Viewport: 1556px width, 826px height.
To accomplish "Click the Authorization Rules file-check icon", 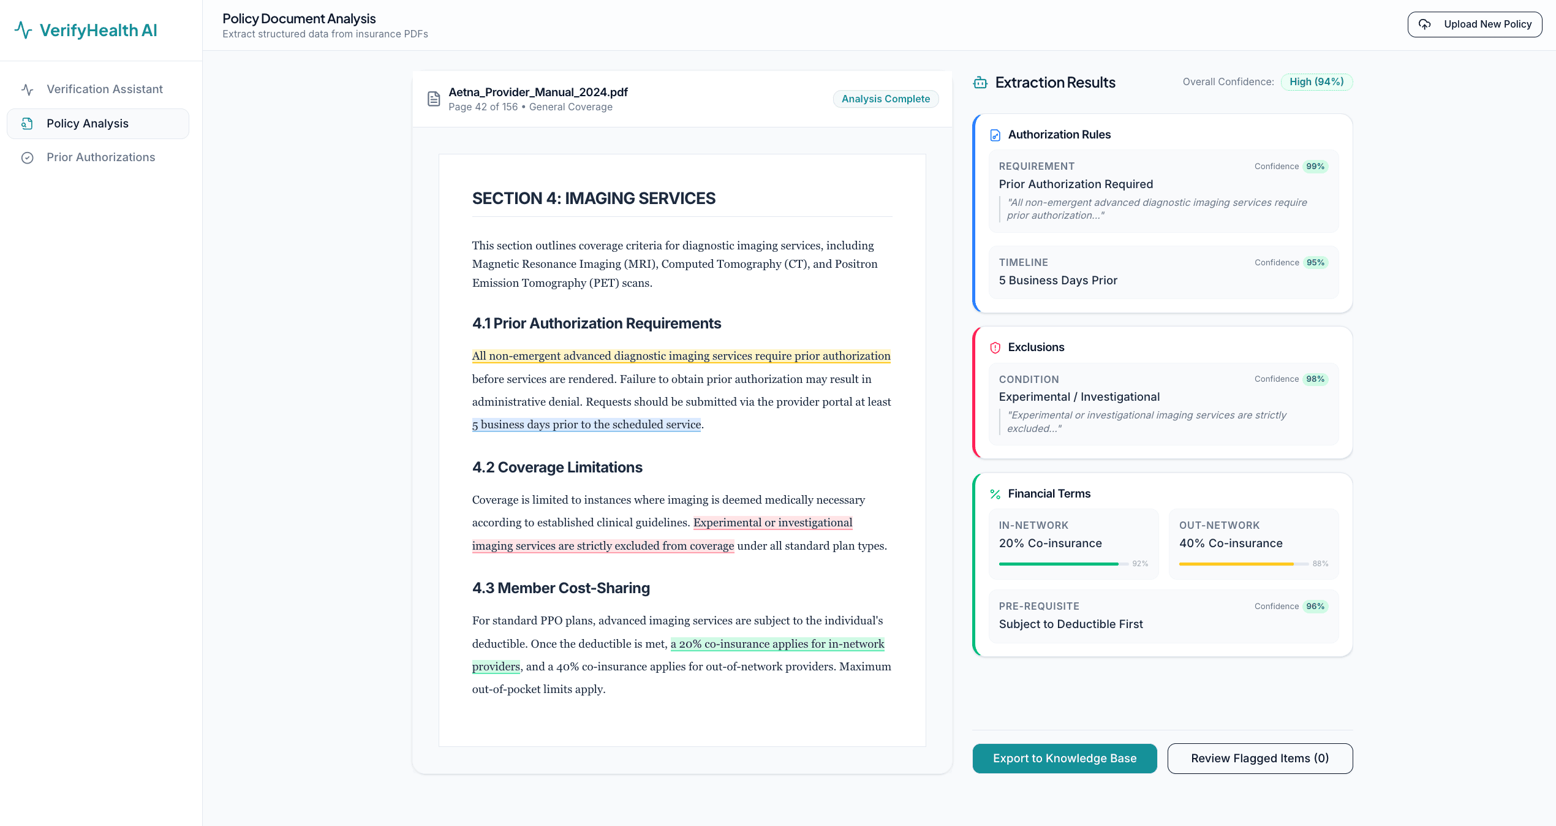I will (995, 135).
